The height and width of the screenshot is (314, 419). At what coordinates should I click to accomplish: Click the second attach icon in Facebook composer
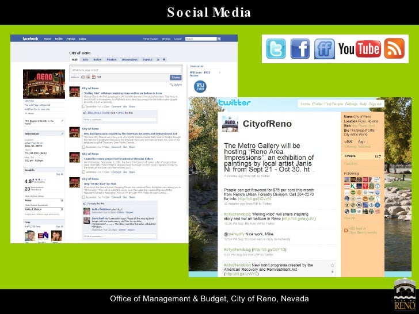pos(88,77)
